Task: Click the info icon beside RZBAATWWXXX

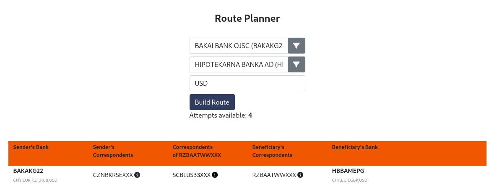Action: 300,175
